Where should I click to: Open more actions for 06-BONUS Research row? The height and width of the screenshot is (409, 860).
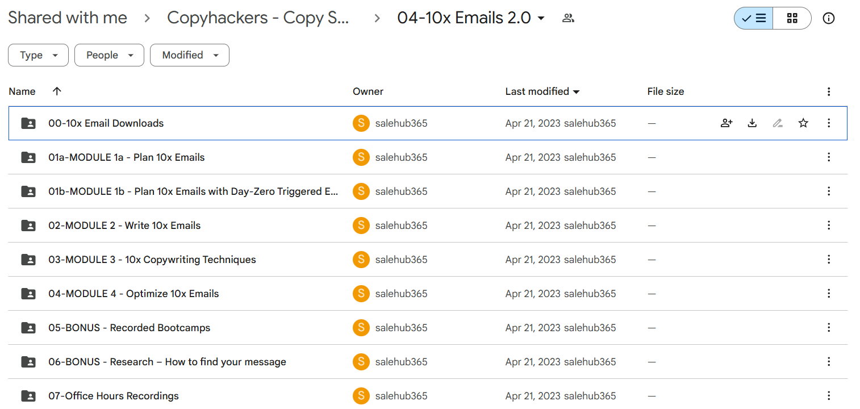829,362
